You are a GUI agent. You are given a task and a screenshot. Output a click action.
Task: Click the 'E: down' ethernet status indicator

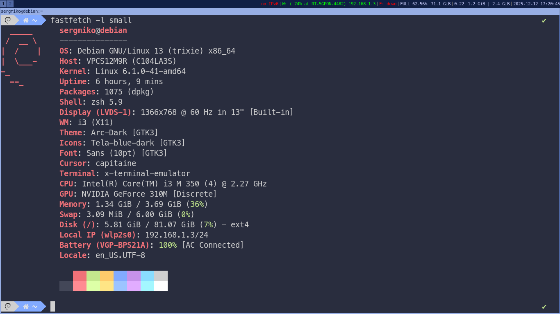click(x=388, y=4)
